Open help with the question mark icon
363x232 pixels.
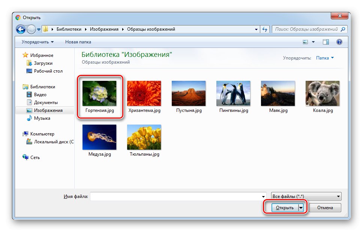click(339, 42)
